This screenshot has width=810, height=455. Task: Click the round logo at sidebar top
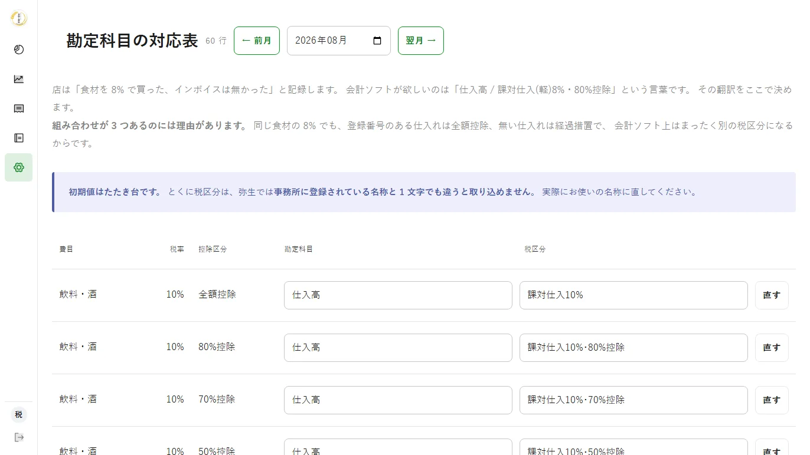19,18
